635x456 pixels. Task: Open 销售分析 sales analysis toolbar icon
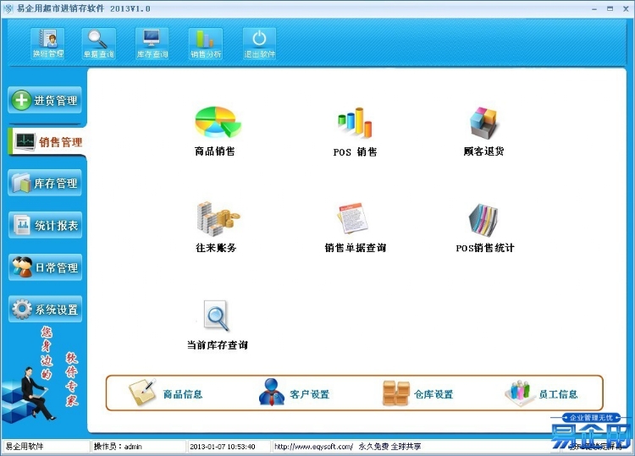tap(206, 43)
